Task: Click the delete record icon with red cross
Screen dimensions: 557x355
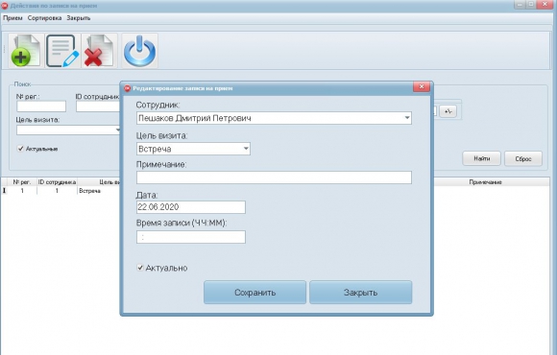Action: point(99,51)
